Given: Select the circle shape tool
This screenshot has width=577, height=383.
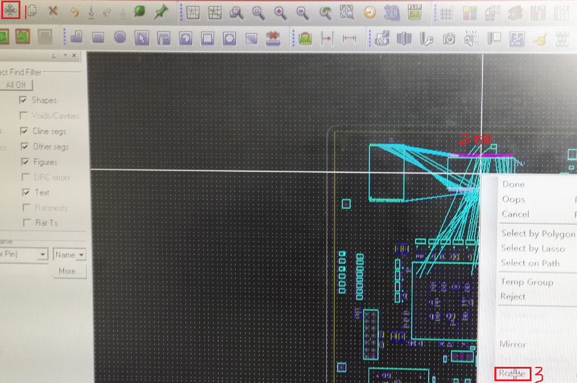Looking at the screenshot, I should (120, 38).
